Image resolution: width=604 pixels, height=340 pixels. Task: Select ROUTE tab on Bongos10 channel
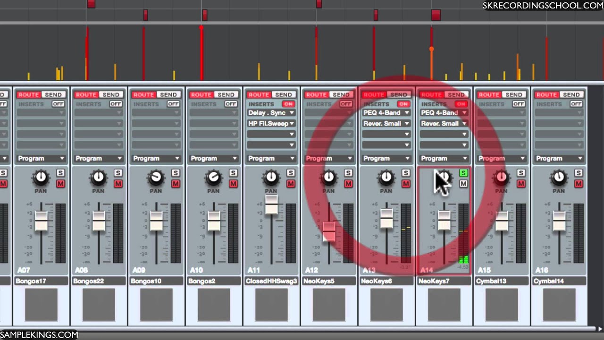144,94
